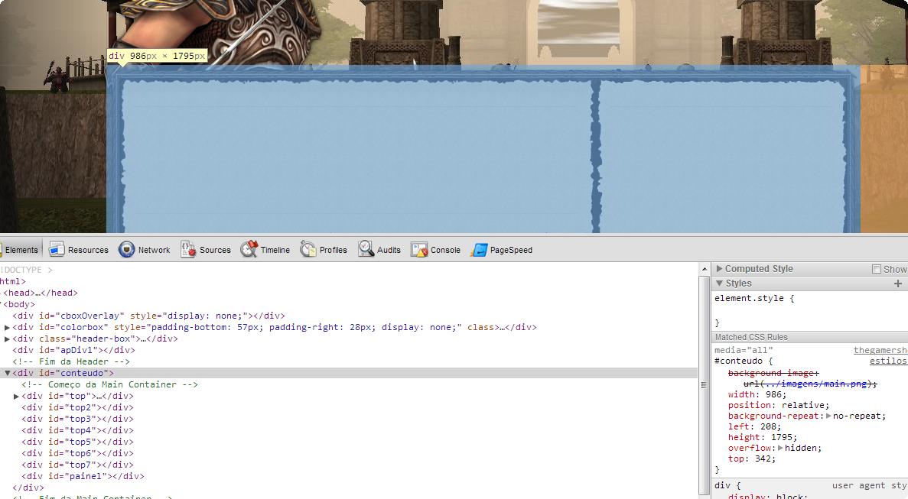This screenshot has width=908, height=499.
Task: Click the Resources tab label
Action: pyautogui.click(x=88, y=251)
